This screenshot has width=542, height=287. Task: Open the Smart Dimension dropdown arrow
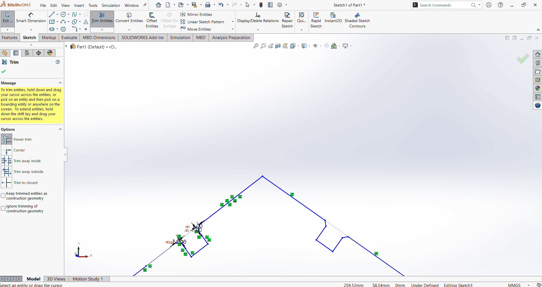[31, 30]
